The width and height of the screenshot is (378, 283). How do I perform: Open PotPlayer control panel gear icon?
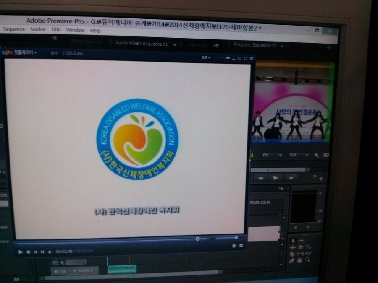(241, 246)
